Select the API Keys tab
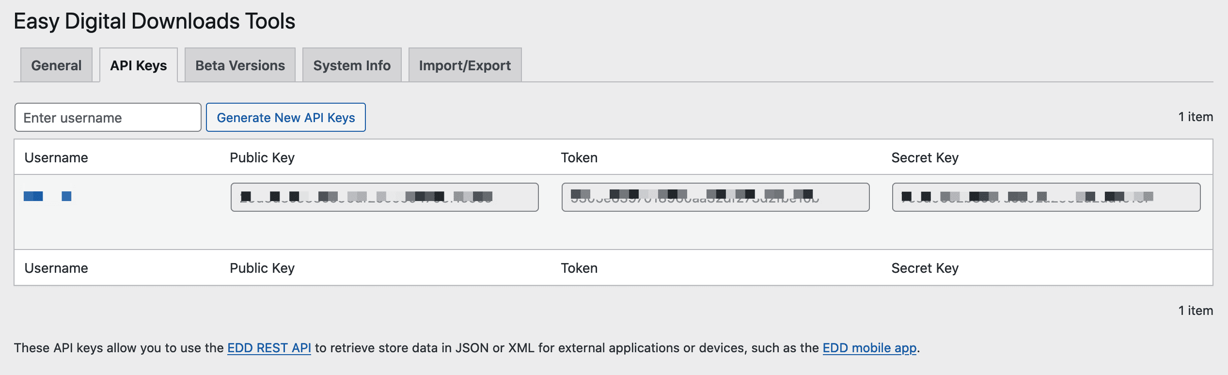 pos(139,65)
